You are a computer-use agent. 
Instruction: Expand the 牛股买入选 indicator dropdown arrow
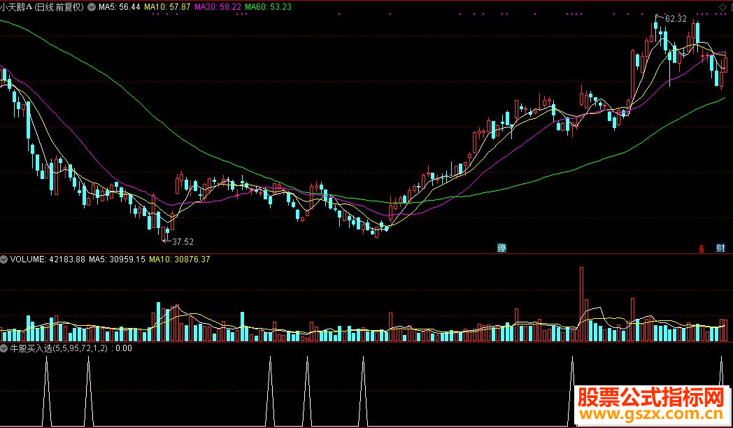point(3,348)
